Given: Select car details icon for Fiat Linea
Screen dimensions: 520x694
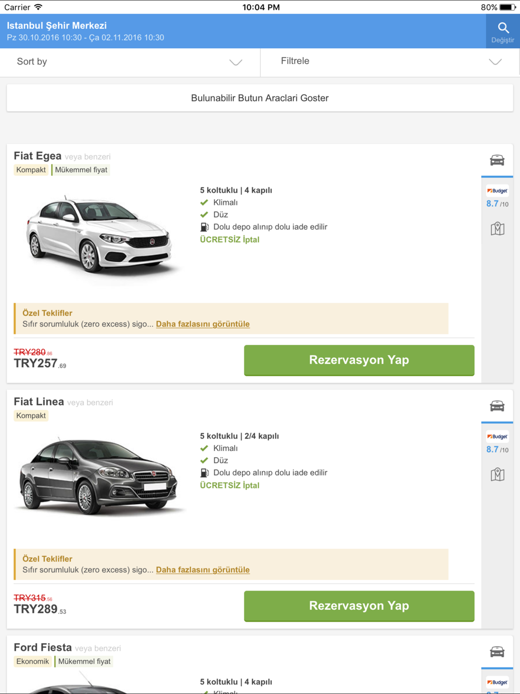Looking at the screenshot, I should pos(497,406).
